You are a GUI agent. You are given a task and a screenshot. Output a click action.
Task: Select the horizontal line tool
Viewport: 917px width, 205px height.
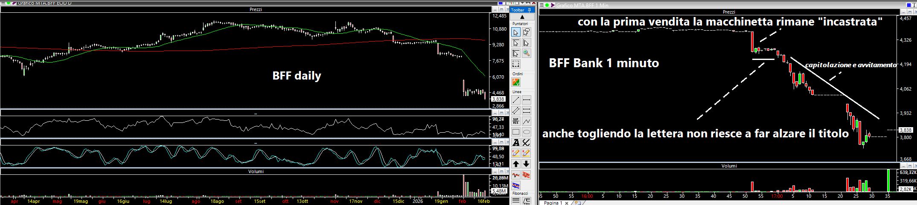coord(527,100)
